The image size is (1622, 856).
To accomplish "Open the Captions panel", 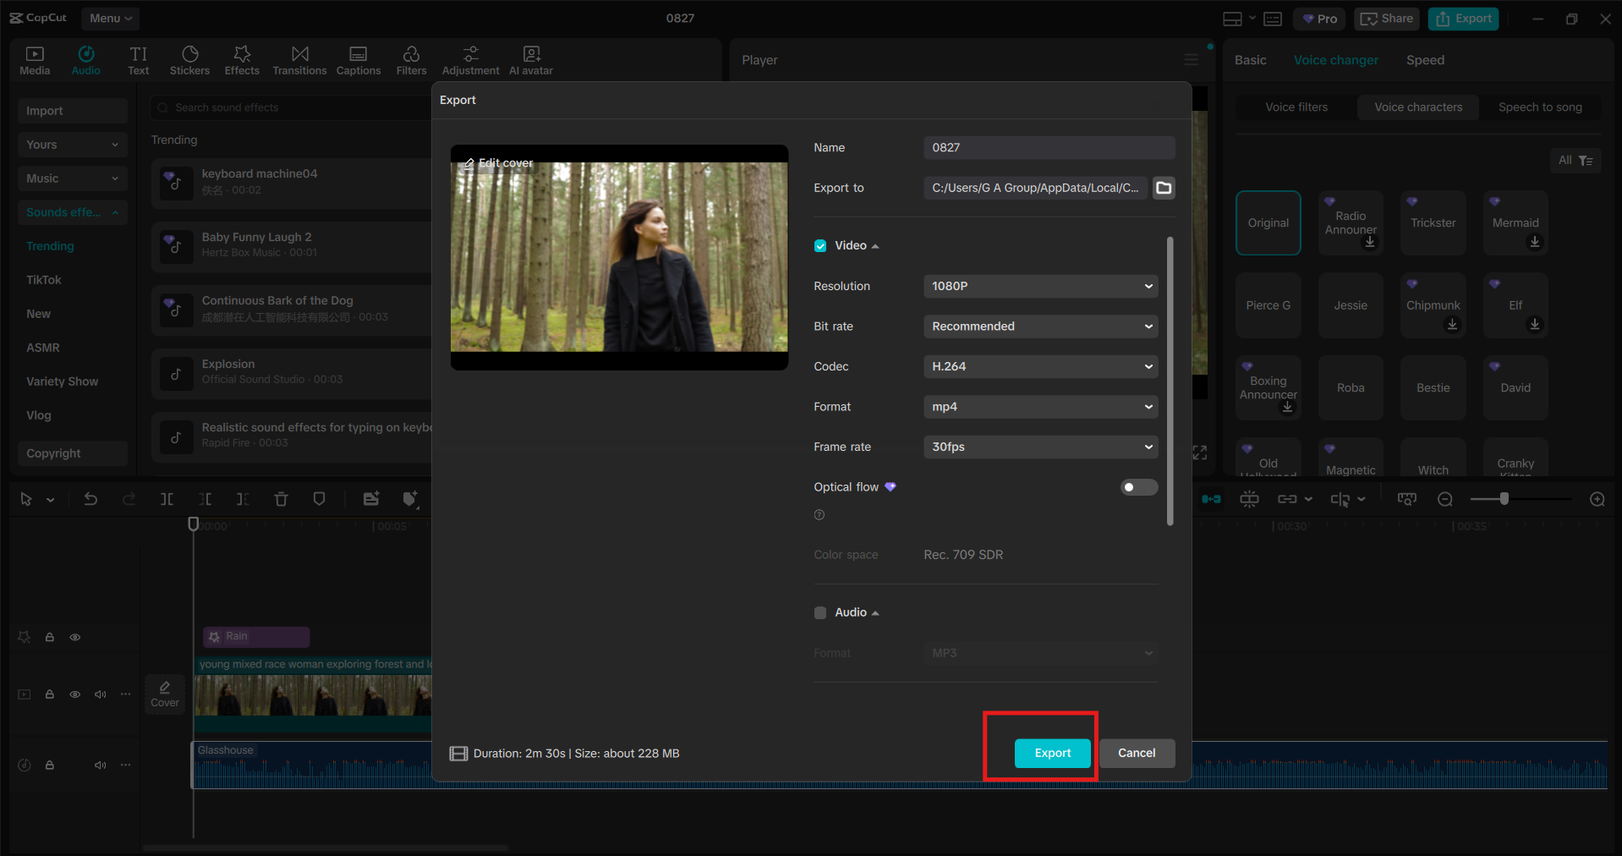I will tap(359, 61).
